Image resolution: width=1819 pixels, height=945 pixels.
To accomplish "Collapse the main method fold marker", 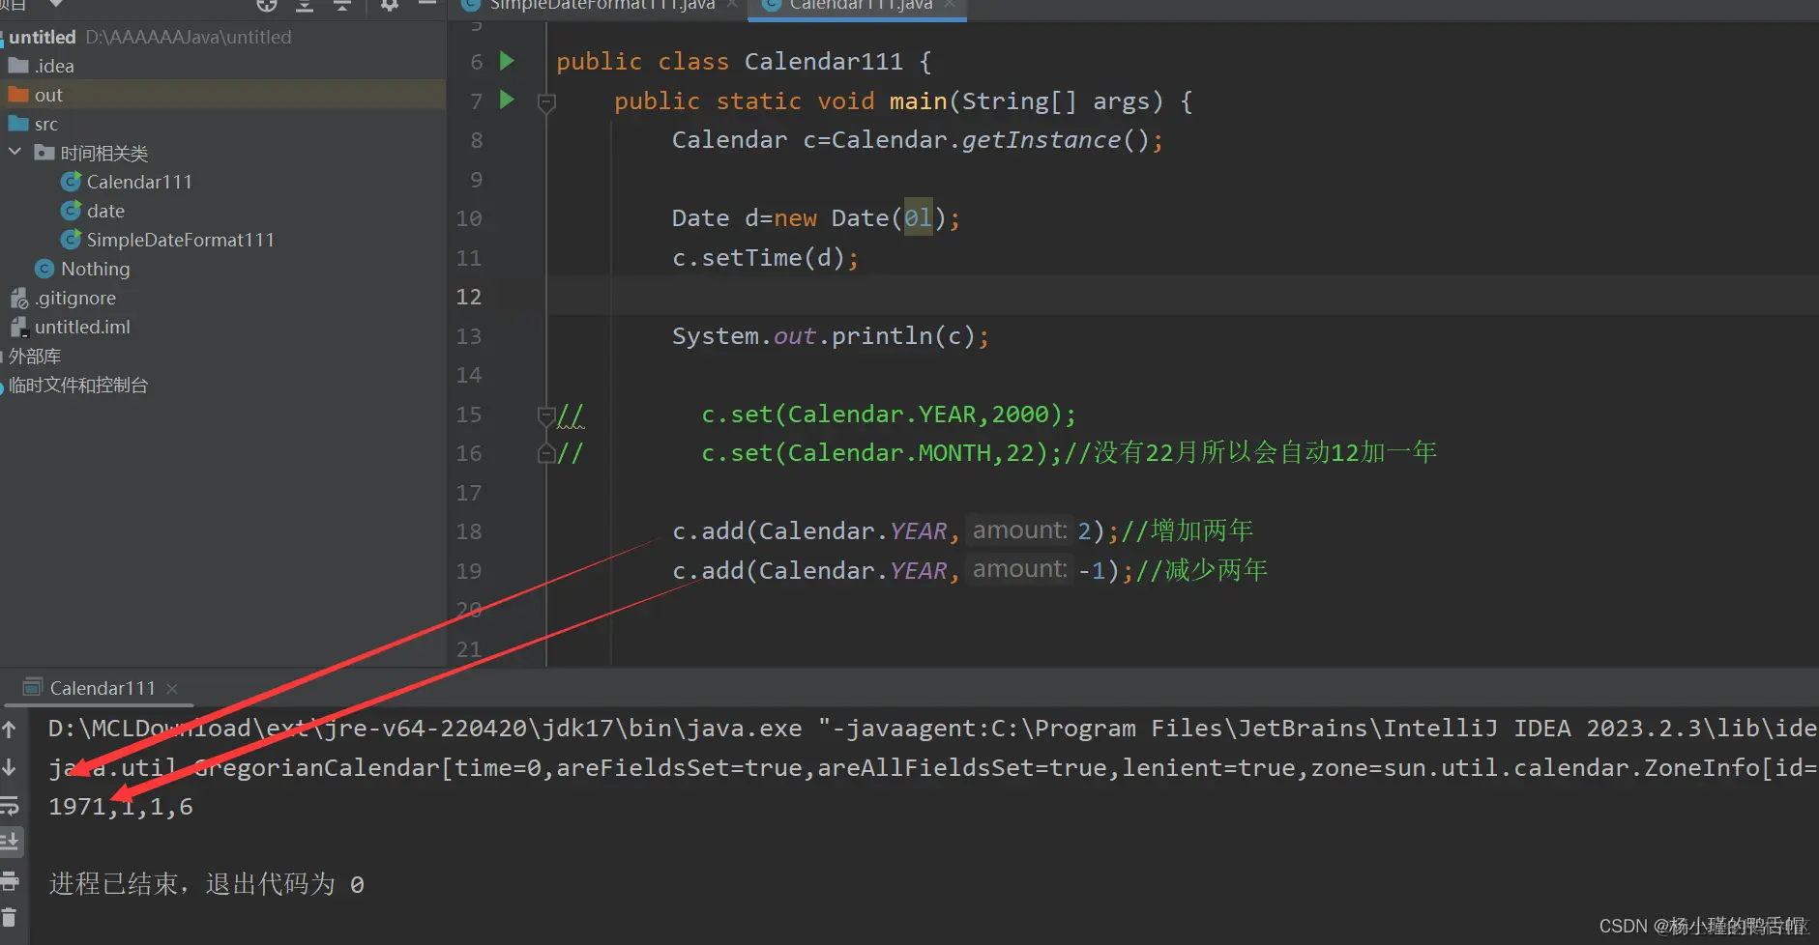I will tap(546, 101).
